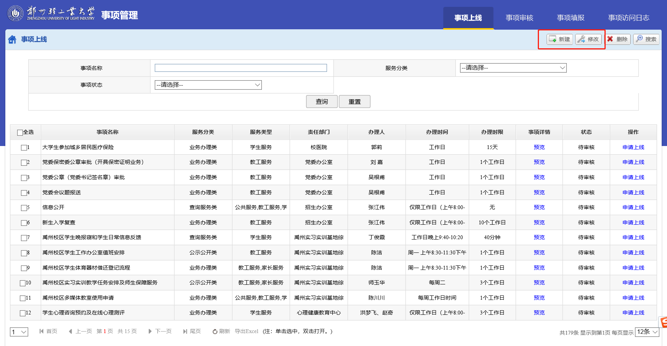This screenshot has width=667, height=346.
Task: Click 申请上线 for row 1
Action: click(x=633, y=147)
